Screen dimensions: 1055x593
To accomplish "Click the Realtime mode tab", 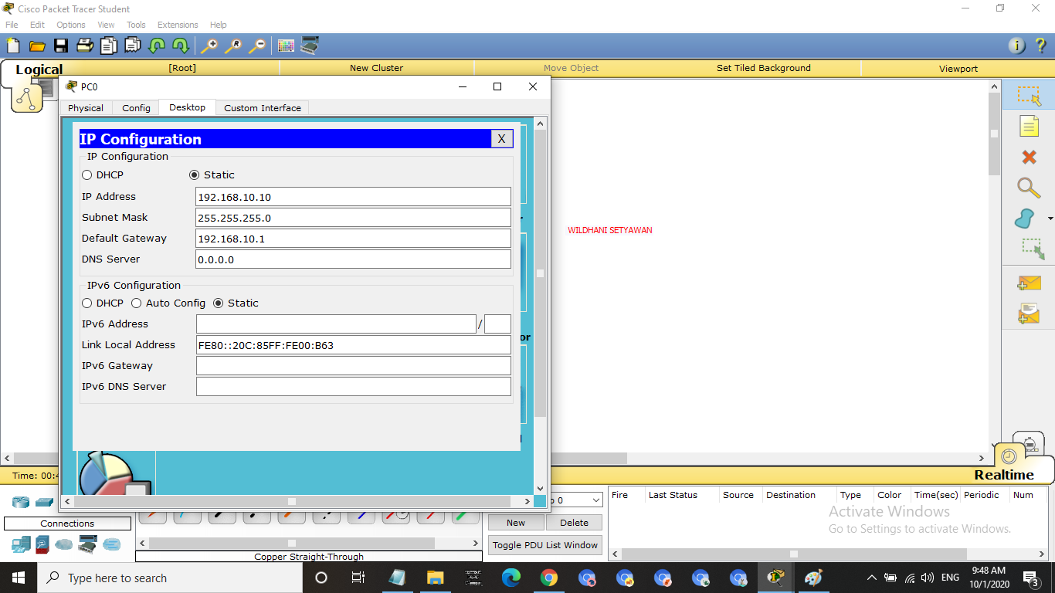I will point(1003,475).
